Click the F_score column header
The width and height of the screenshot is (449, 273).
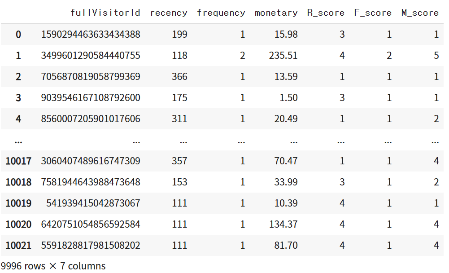click(x=373, y=13)
